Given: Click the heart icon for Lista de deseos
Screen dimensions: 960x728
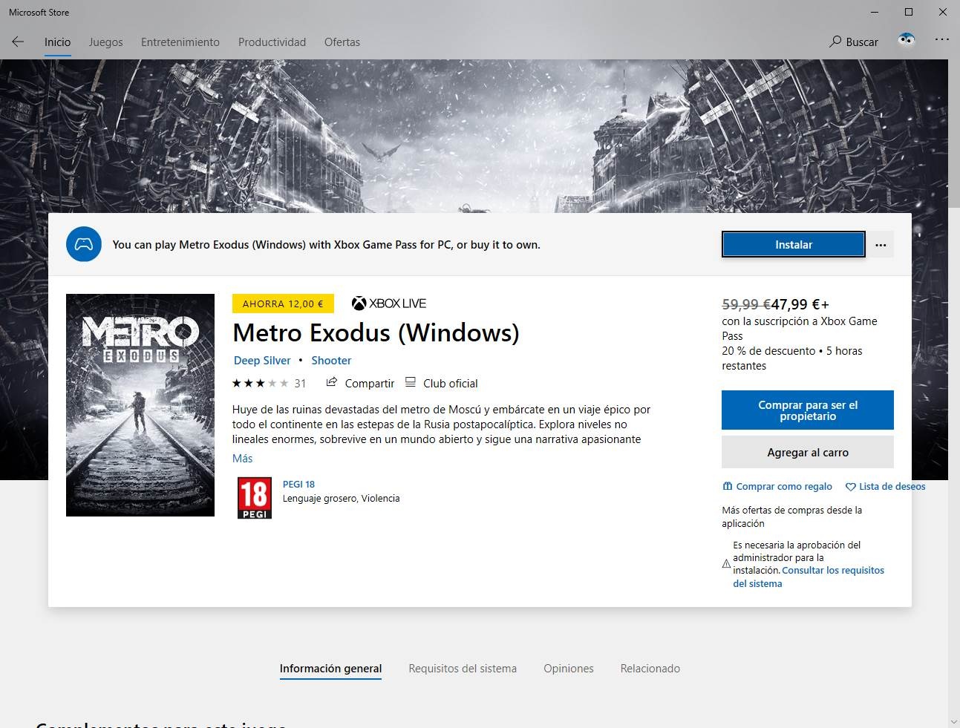Looking at the screenshot, I should (851, 487).
